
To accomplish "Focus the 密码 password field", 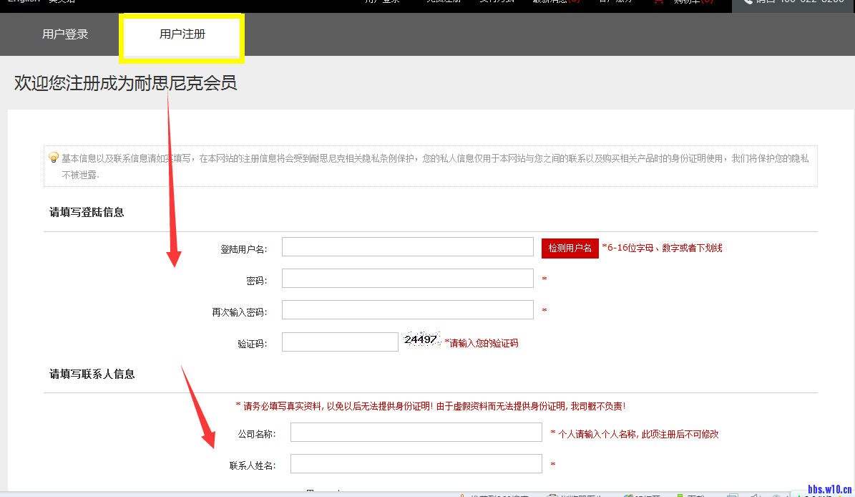I will [x=407, y=279].
